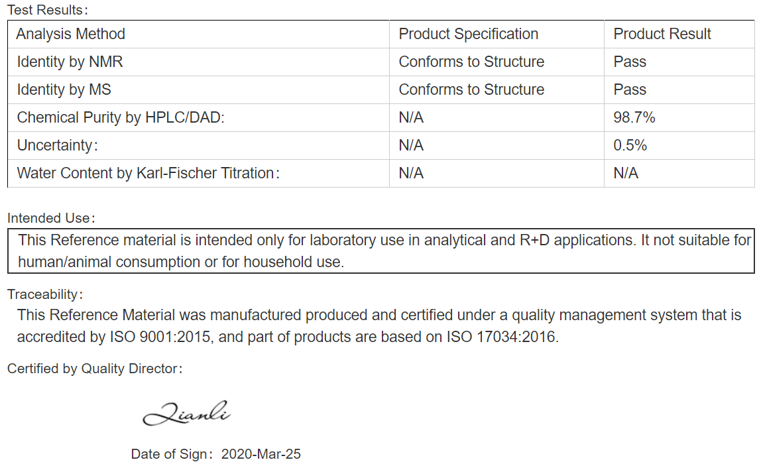Click the Traceability heading

[44, 294]
